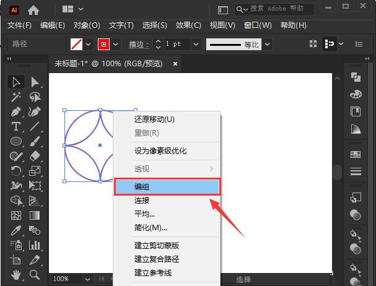
Task: Open the 效果(C) menu
Action: [188, 25]
